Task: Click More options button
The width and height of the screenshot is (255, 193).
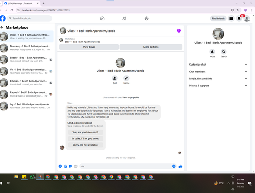Action: pos(151,47)
